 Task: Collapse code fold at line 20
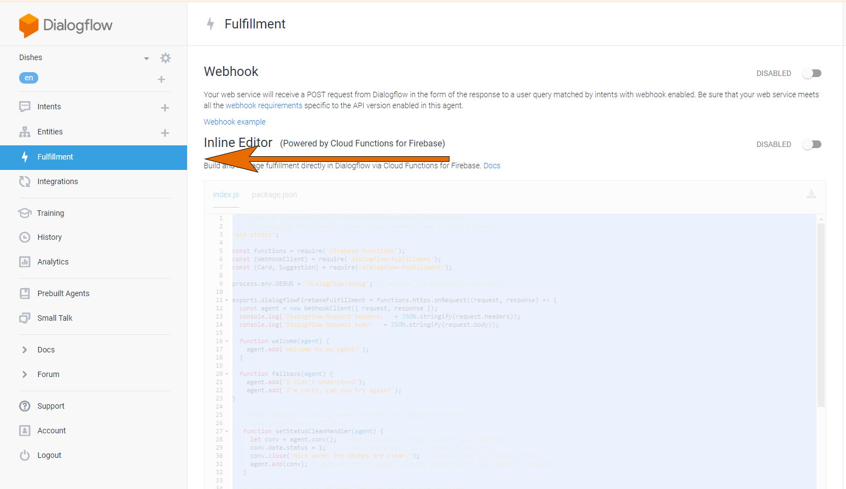[226, 374]
